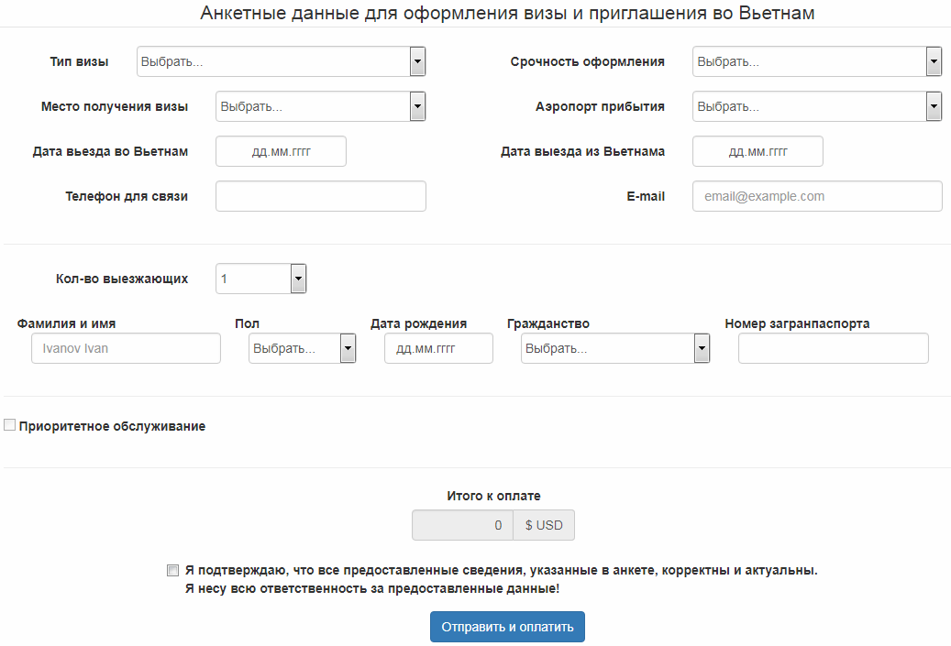Tick the data confirmation checkbox
Screen dimensions: 951x646
pyautogui.click(x=172, y=570)
